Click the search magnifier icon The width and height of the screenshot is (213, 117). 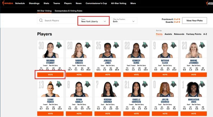tap(41, 20)
